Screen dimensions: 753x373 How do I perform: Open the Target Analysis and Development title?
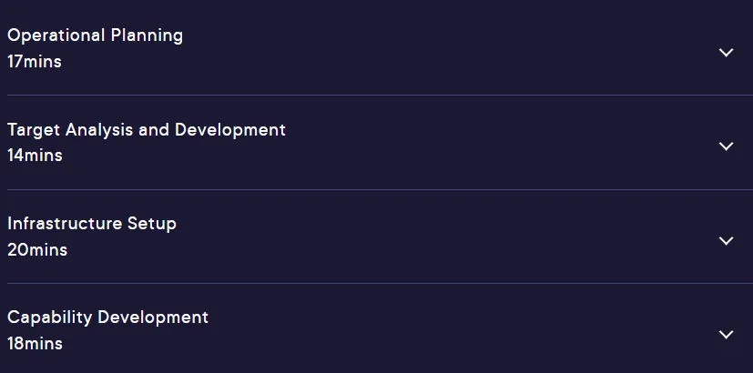tap(147, 129)
